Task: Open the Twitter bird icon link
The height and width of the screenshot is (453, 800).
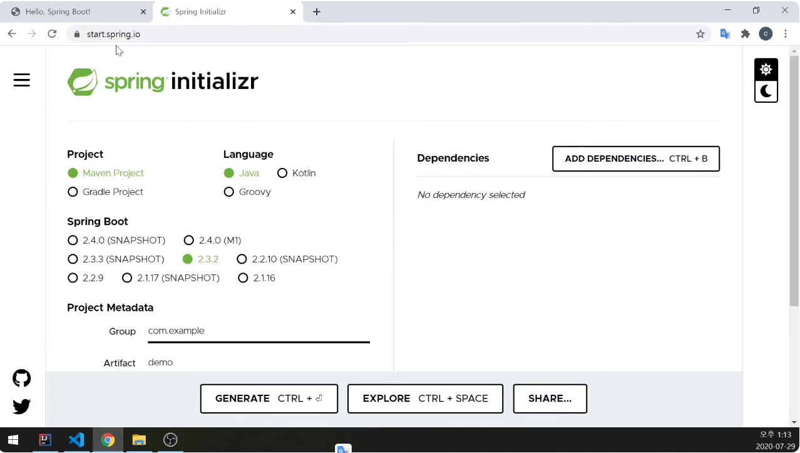Action: point(22,407)
